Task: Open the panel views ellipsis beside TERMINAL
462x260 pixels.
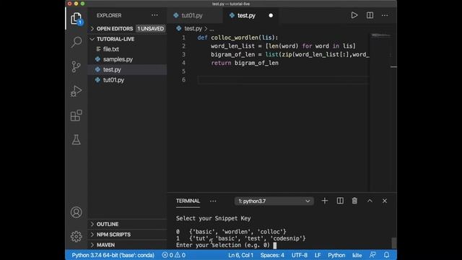Action: pyautogui.click(x=213, y=201)
